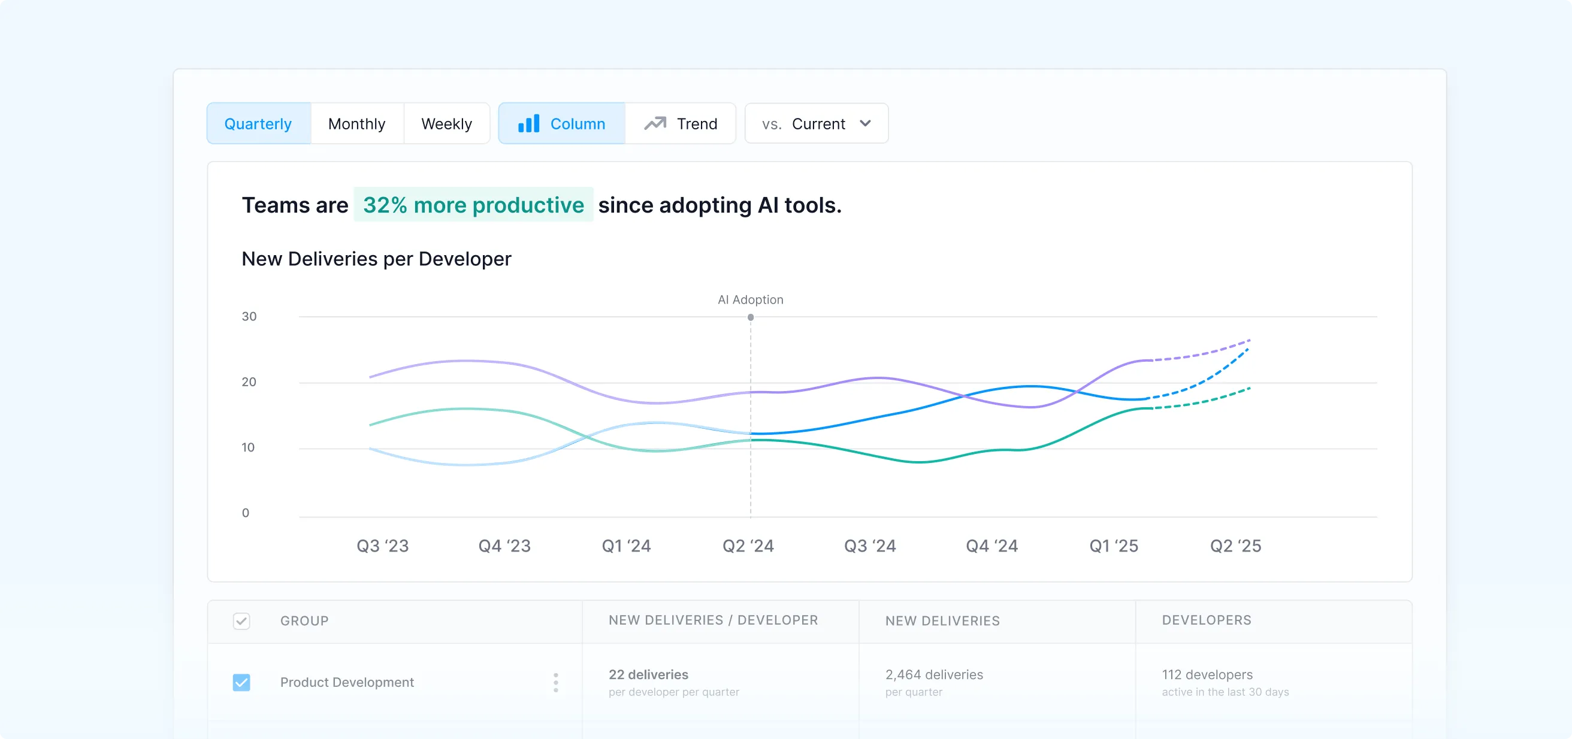Switch to the Trend chart mode
The height and width of the screenshot is (739, 1572).
tap(681, 123)
